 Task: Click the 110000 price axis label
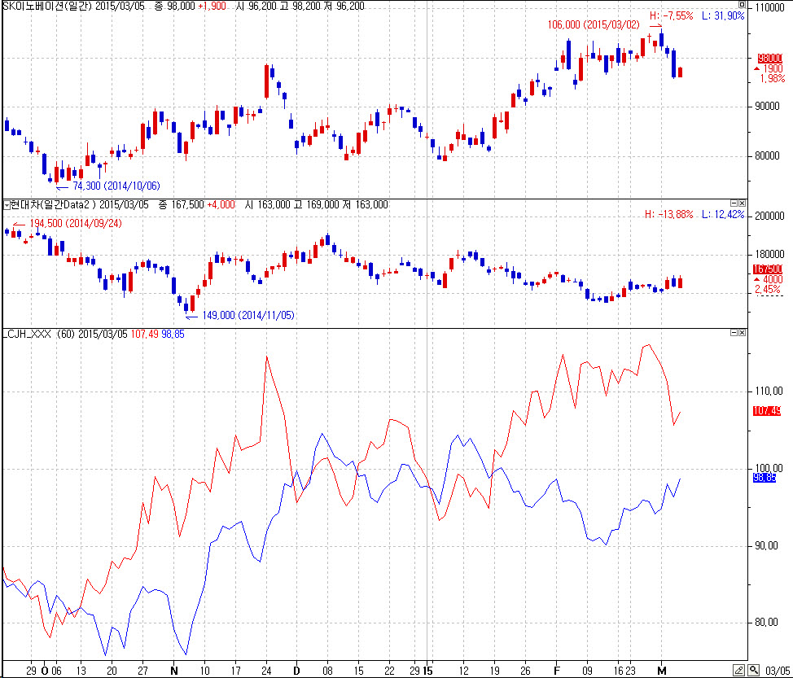tap(769, 8)
